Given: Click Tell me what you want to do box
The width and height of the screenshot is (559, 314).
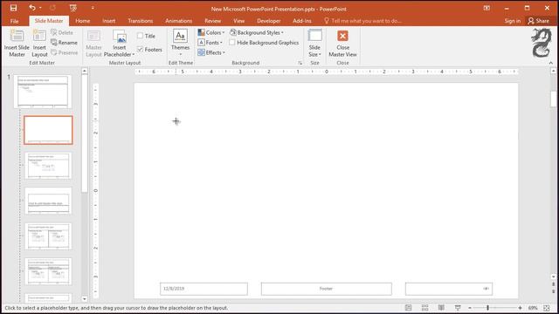Looking at the screenshot, I should pyautogui.click(x=363, y=21).
